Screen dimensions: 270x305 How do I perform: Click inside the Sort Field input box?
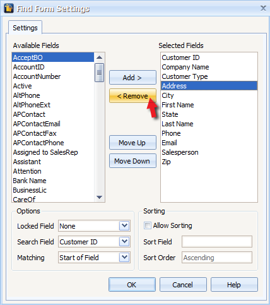(x=217, y=241)
